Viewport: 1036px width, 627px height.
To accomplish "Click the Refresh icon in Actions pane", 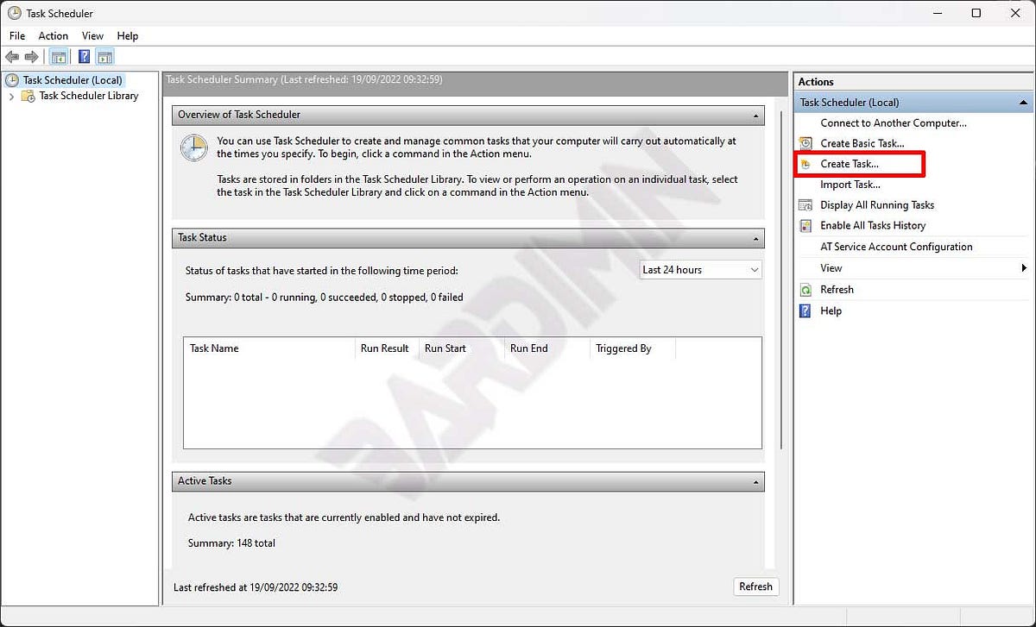I will [x=805, y=289].
